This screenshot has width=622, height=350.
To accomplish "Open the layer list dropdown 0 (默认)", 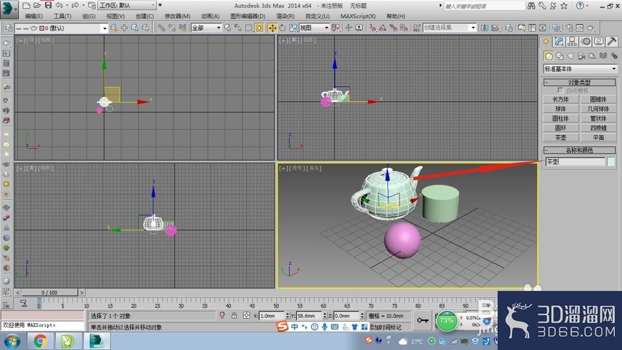I will [62, 28].
